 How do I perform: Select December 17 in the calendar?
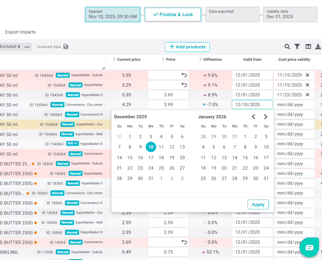coord(151,158)
